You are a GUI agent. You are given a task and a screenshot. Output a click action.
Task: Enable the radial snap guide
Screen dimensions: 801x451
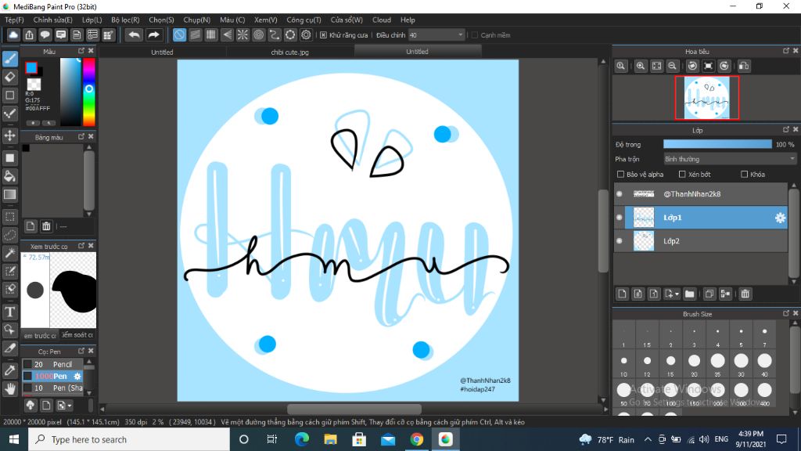click(242, 34)
